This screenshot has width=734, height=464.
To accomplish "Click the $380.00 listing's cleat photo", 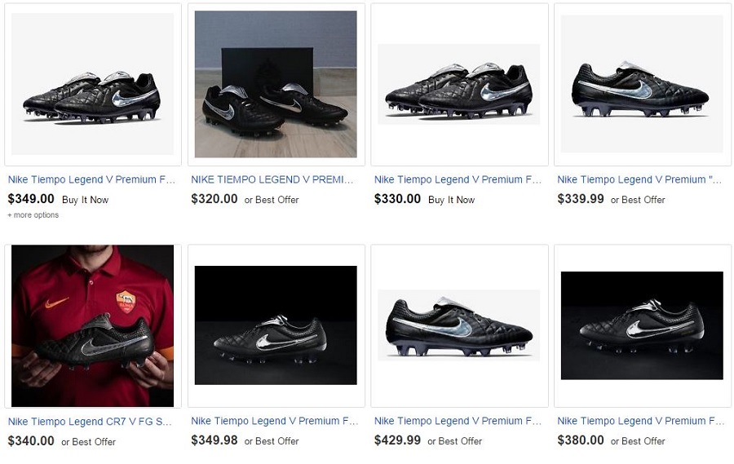I will click(x=642, y=326).
